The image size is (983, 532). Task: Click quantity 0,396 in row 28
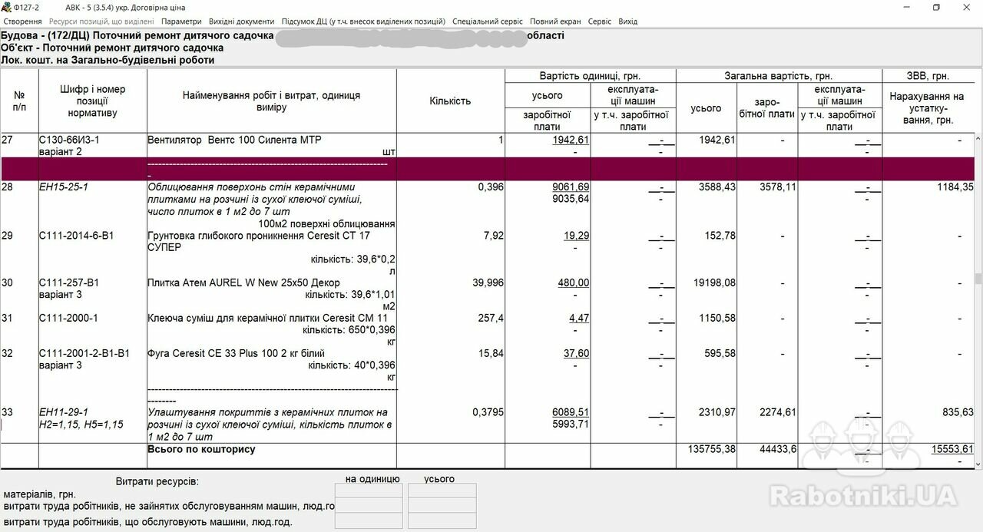point(491,187)
